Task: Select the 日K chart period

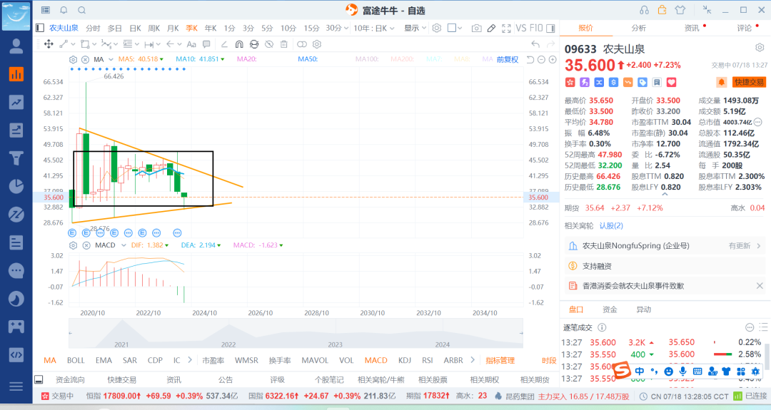Action: click(135, 28)
